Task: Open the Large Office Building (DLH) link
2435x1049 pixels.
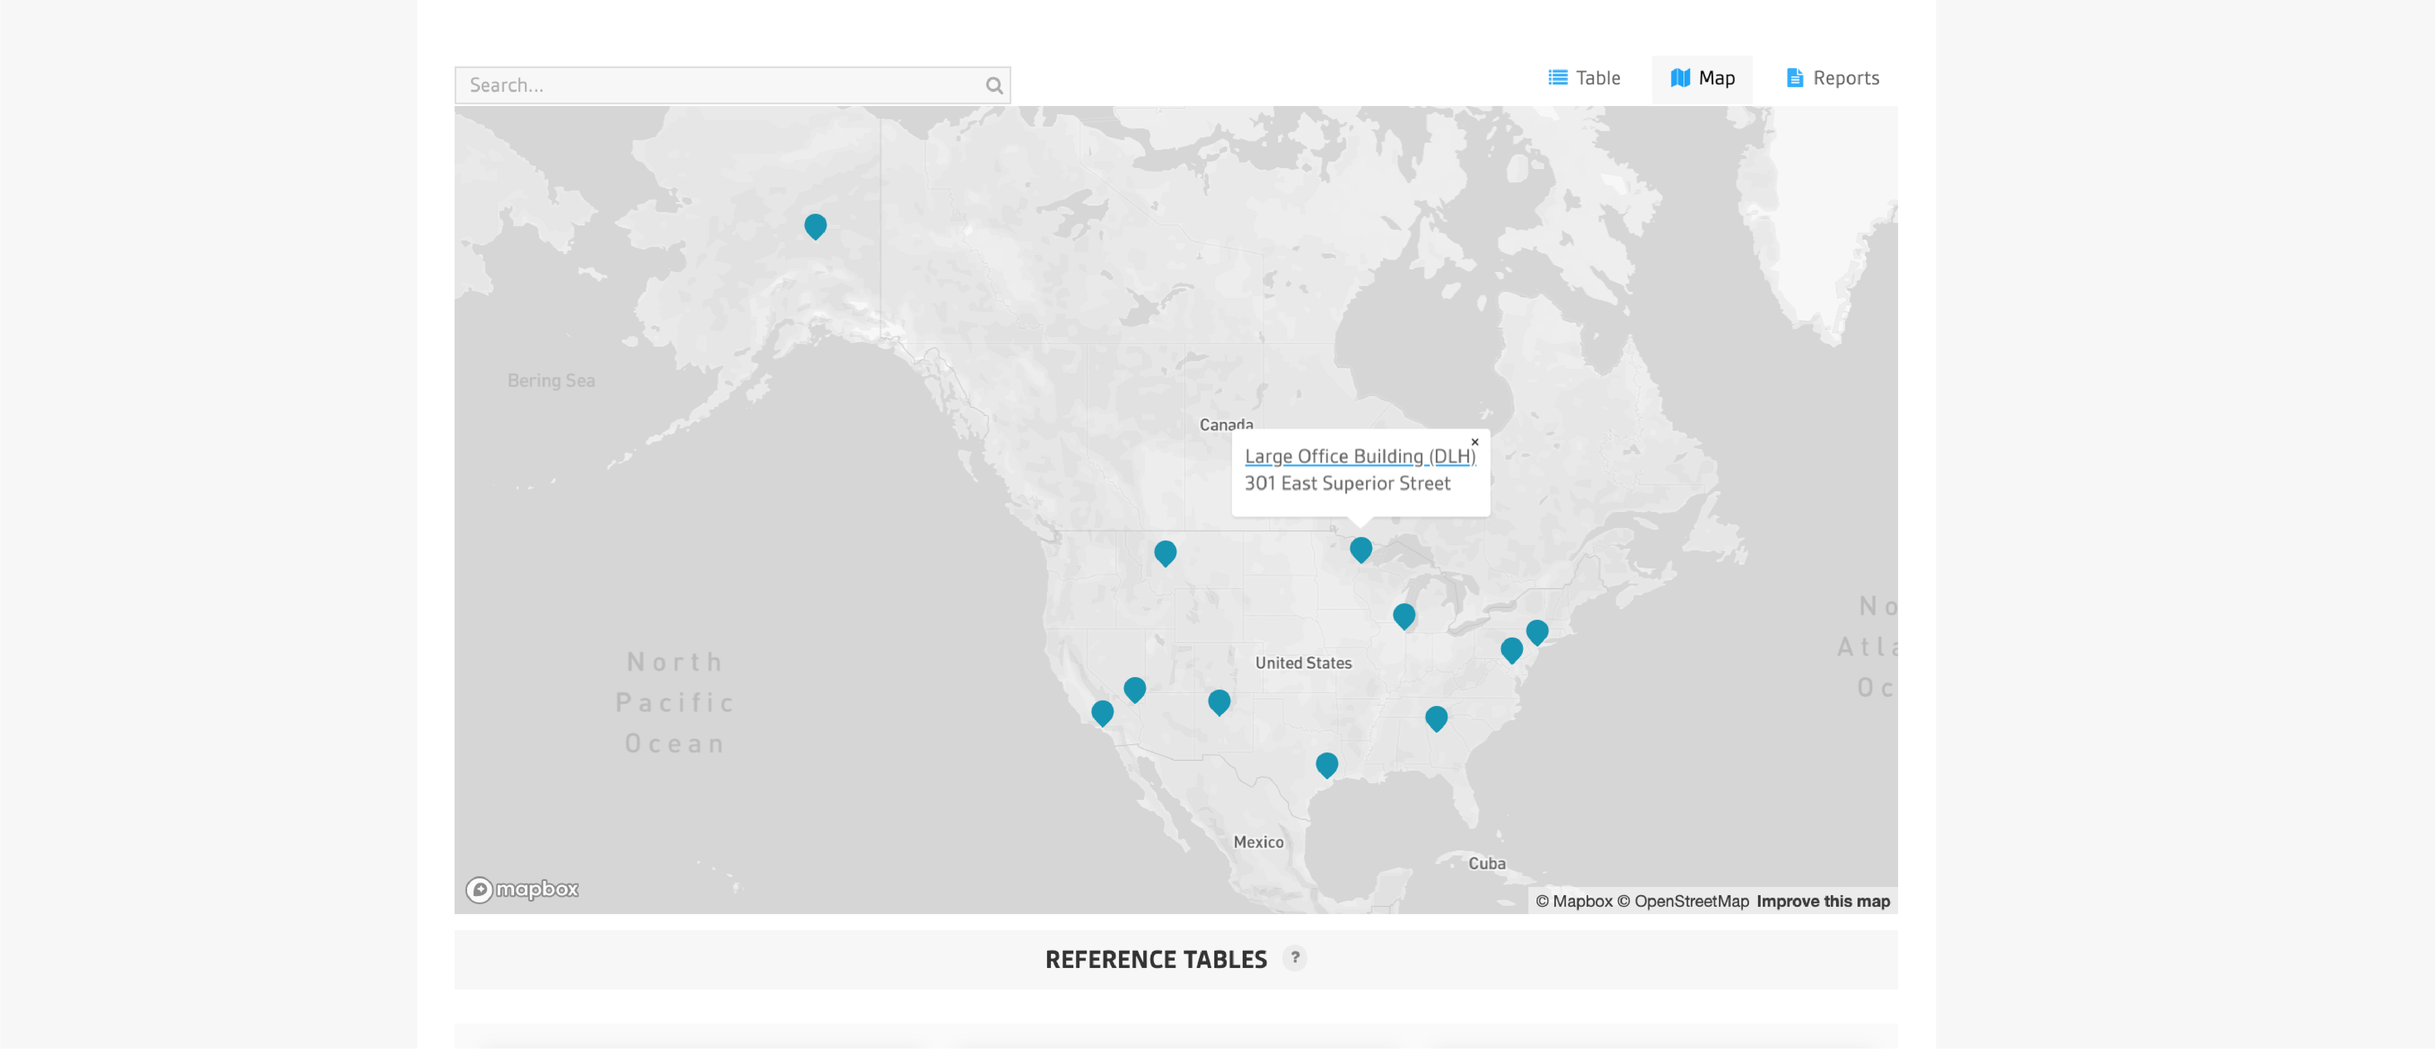Action: pyautogui.click(x=1359, y=456)
